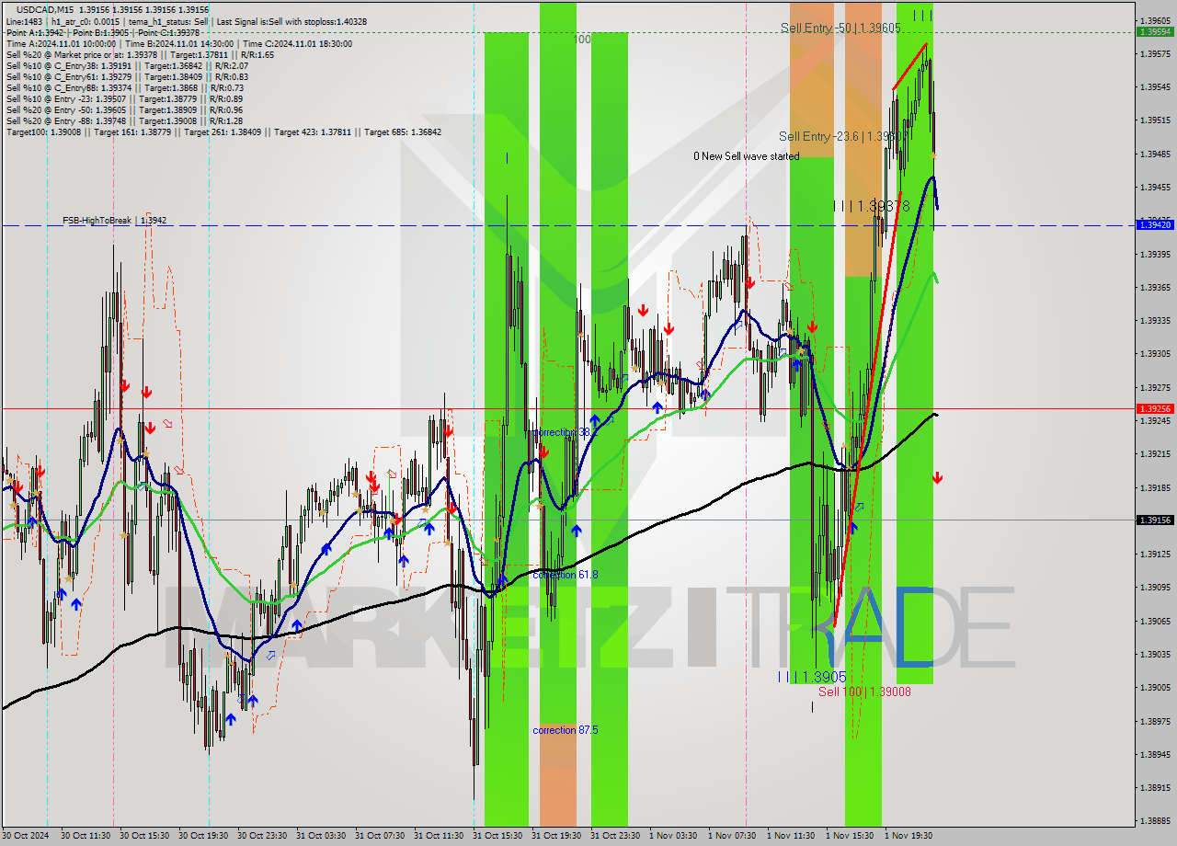Click the 'correction 61.8' label
Image resolution: width=1177 pixels, height=846 pixels.
point(566,575)
